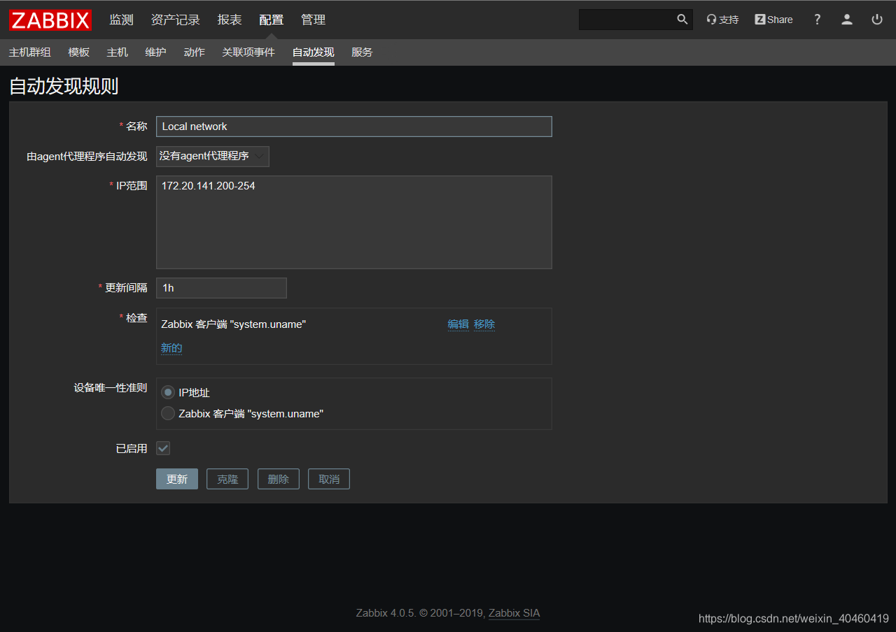
Task: Click the 克隆 button
Action: click(x=227, y=479)
